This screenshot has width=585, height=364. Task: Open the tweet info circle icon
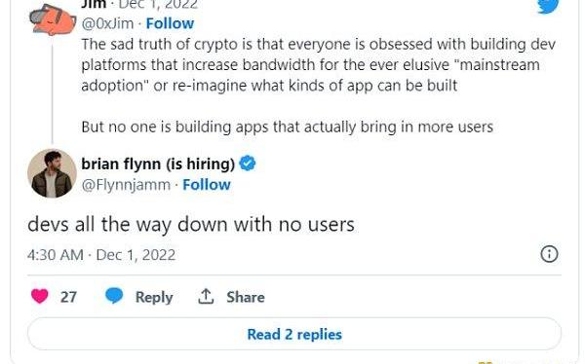(x=549, y=254)
